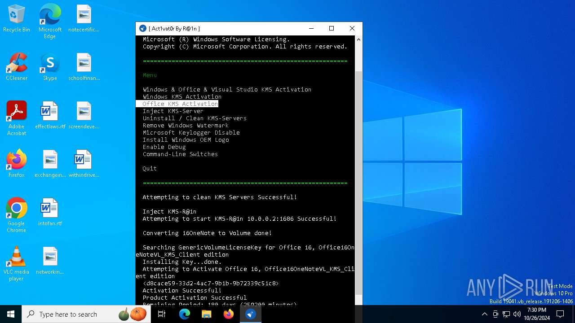Open Task View on the taskbar

pyautogui.click(x=162, y=314)
